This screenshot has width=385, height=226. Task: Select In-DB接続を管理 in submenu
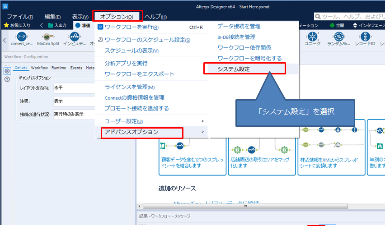(253, 37)
